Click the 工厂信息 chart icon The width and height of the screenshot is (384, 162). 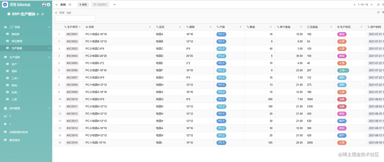pos(5,27)
